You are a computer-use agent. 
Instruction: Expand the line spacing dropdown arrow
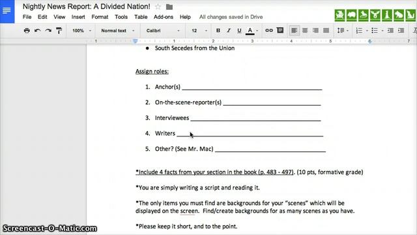[x=347, y=31]
